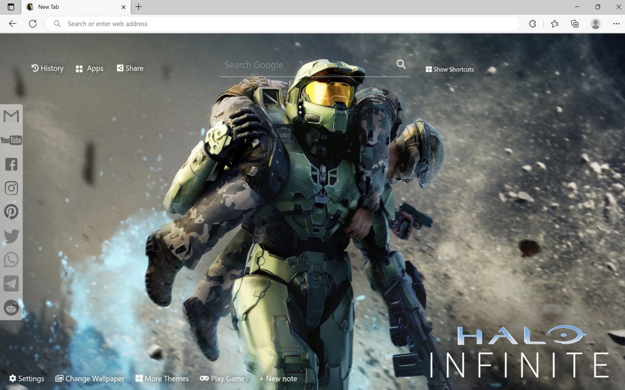625x390 pixels.
Task: Add a New note
Action: (278, 378)
